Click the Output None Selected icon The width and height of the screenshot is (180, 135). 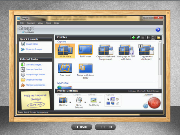pos(79,100)
